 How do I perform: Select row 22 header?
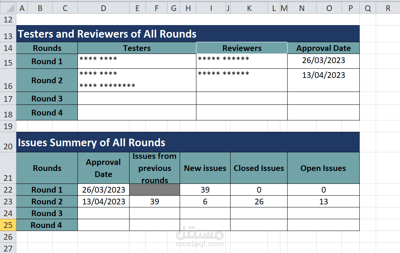tap(8, 190)
